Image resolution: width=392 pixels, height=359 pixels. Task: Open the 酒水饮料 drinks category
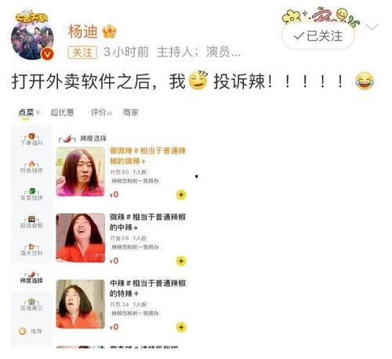click(31, 250)
